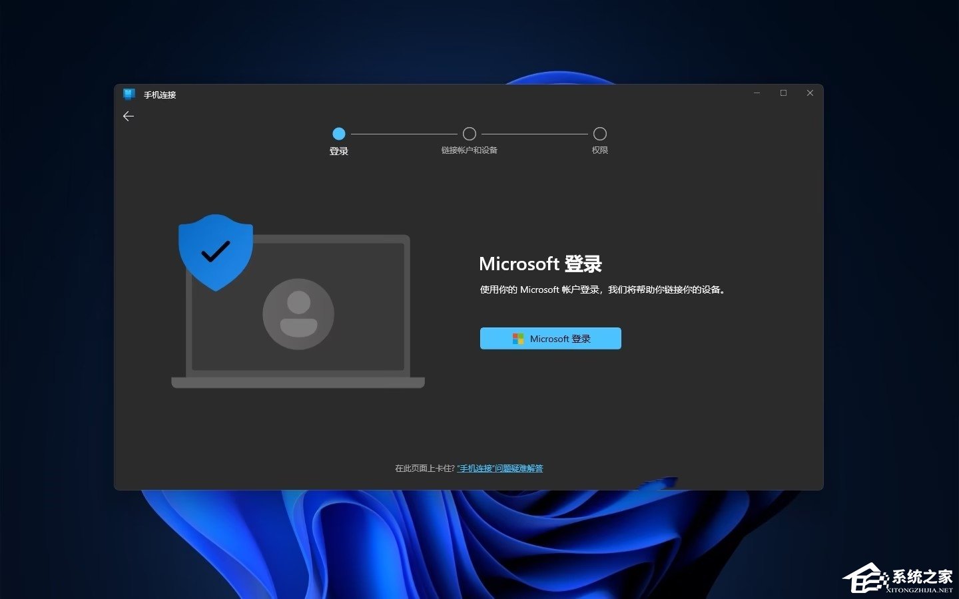
Task: Click the 登录 step label
Action: click(338, 151)
